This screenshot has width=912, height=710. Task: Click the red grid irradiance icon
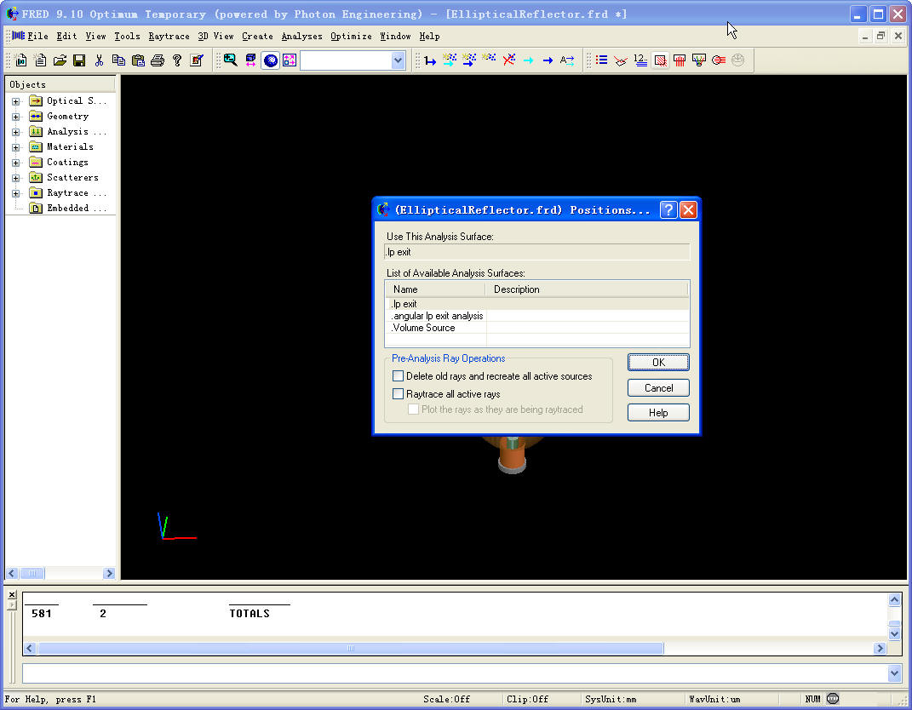[x=680, y=60]
